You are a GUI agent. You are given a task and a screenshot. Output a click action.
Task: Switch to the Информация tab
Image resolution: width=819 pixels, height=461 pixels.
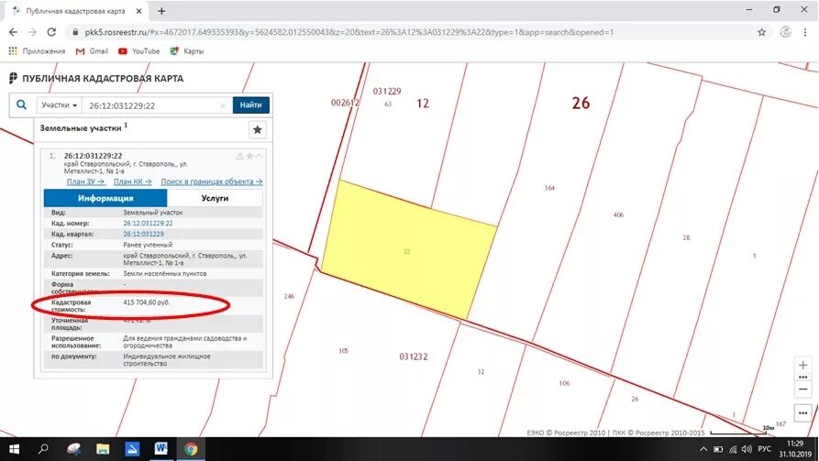(x=105, y=198)
